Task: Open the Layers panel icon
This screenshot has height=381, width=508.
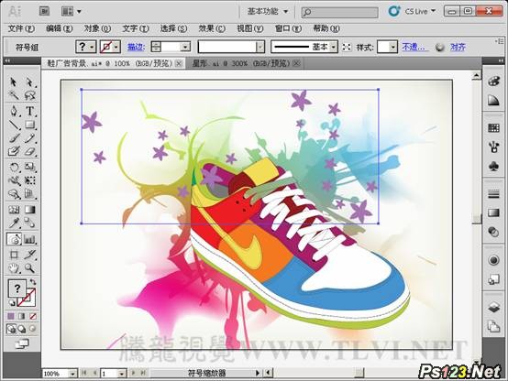Action: coord(493,308)
